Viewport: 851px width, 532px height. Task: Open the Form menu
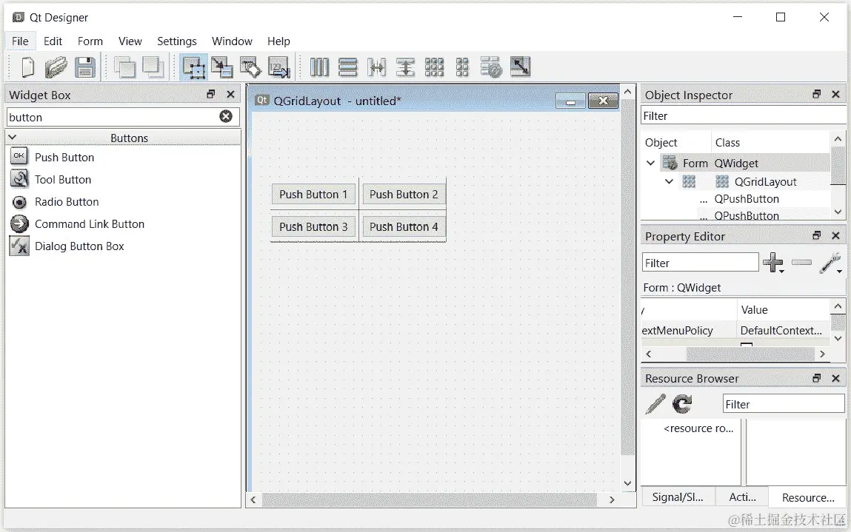90,41
